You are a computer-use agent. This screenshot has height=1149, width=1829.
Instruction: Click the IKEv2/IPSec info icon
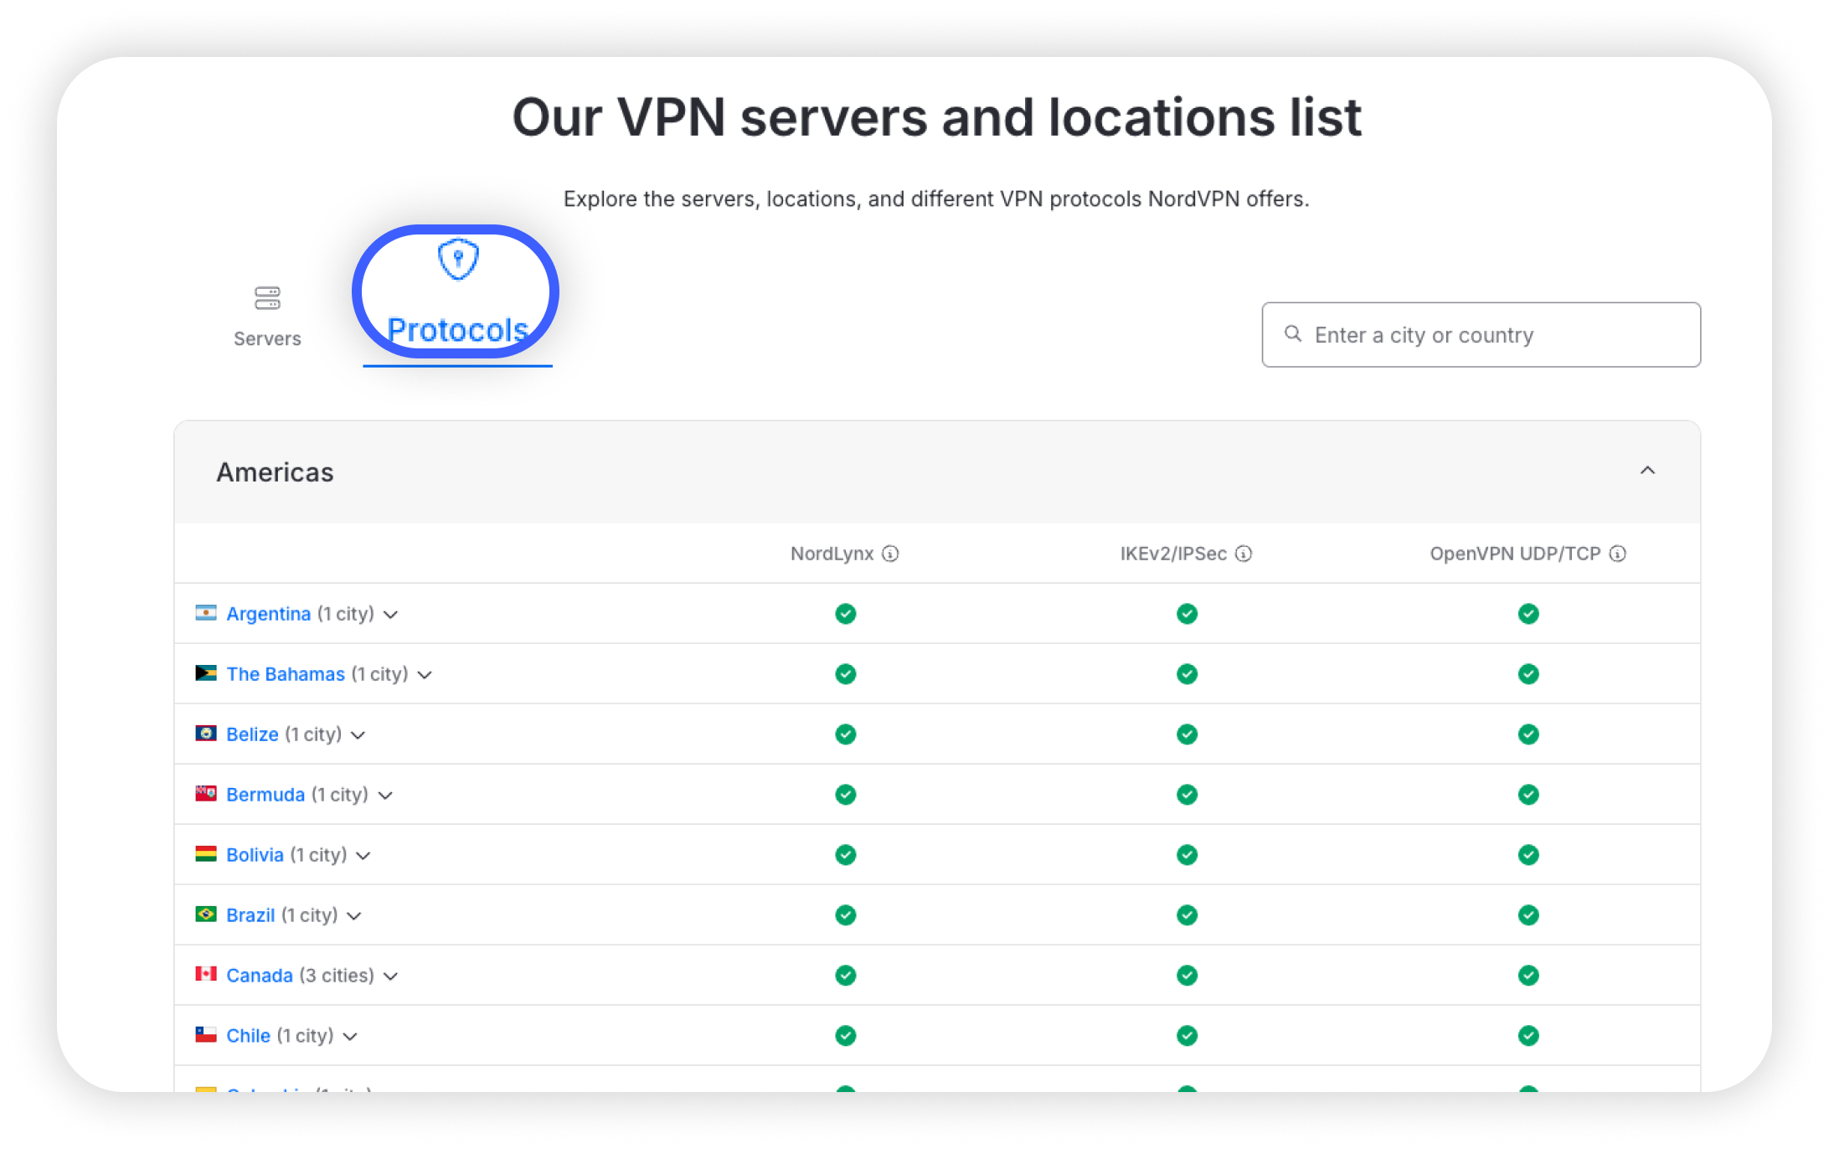[1244, 554]
